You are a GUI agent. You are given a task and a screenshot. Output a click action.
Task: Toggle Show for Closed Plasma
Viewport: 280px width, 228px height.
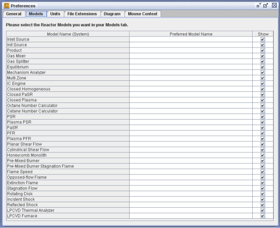[263, 100]
